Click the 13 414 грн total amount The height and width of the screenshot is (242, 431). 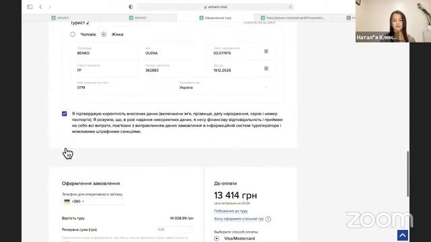click(235, 196)
